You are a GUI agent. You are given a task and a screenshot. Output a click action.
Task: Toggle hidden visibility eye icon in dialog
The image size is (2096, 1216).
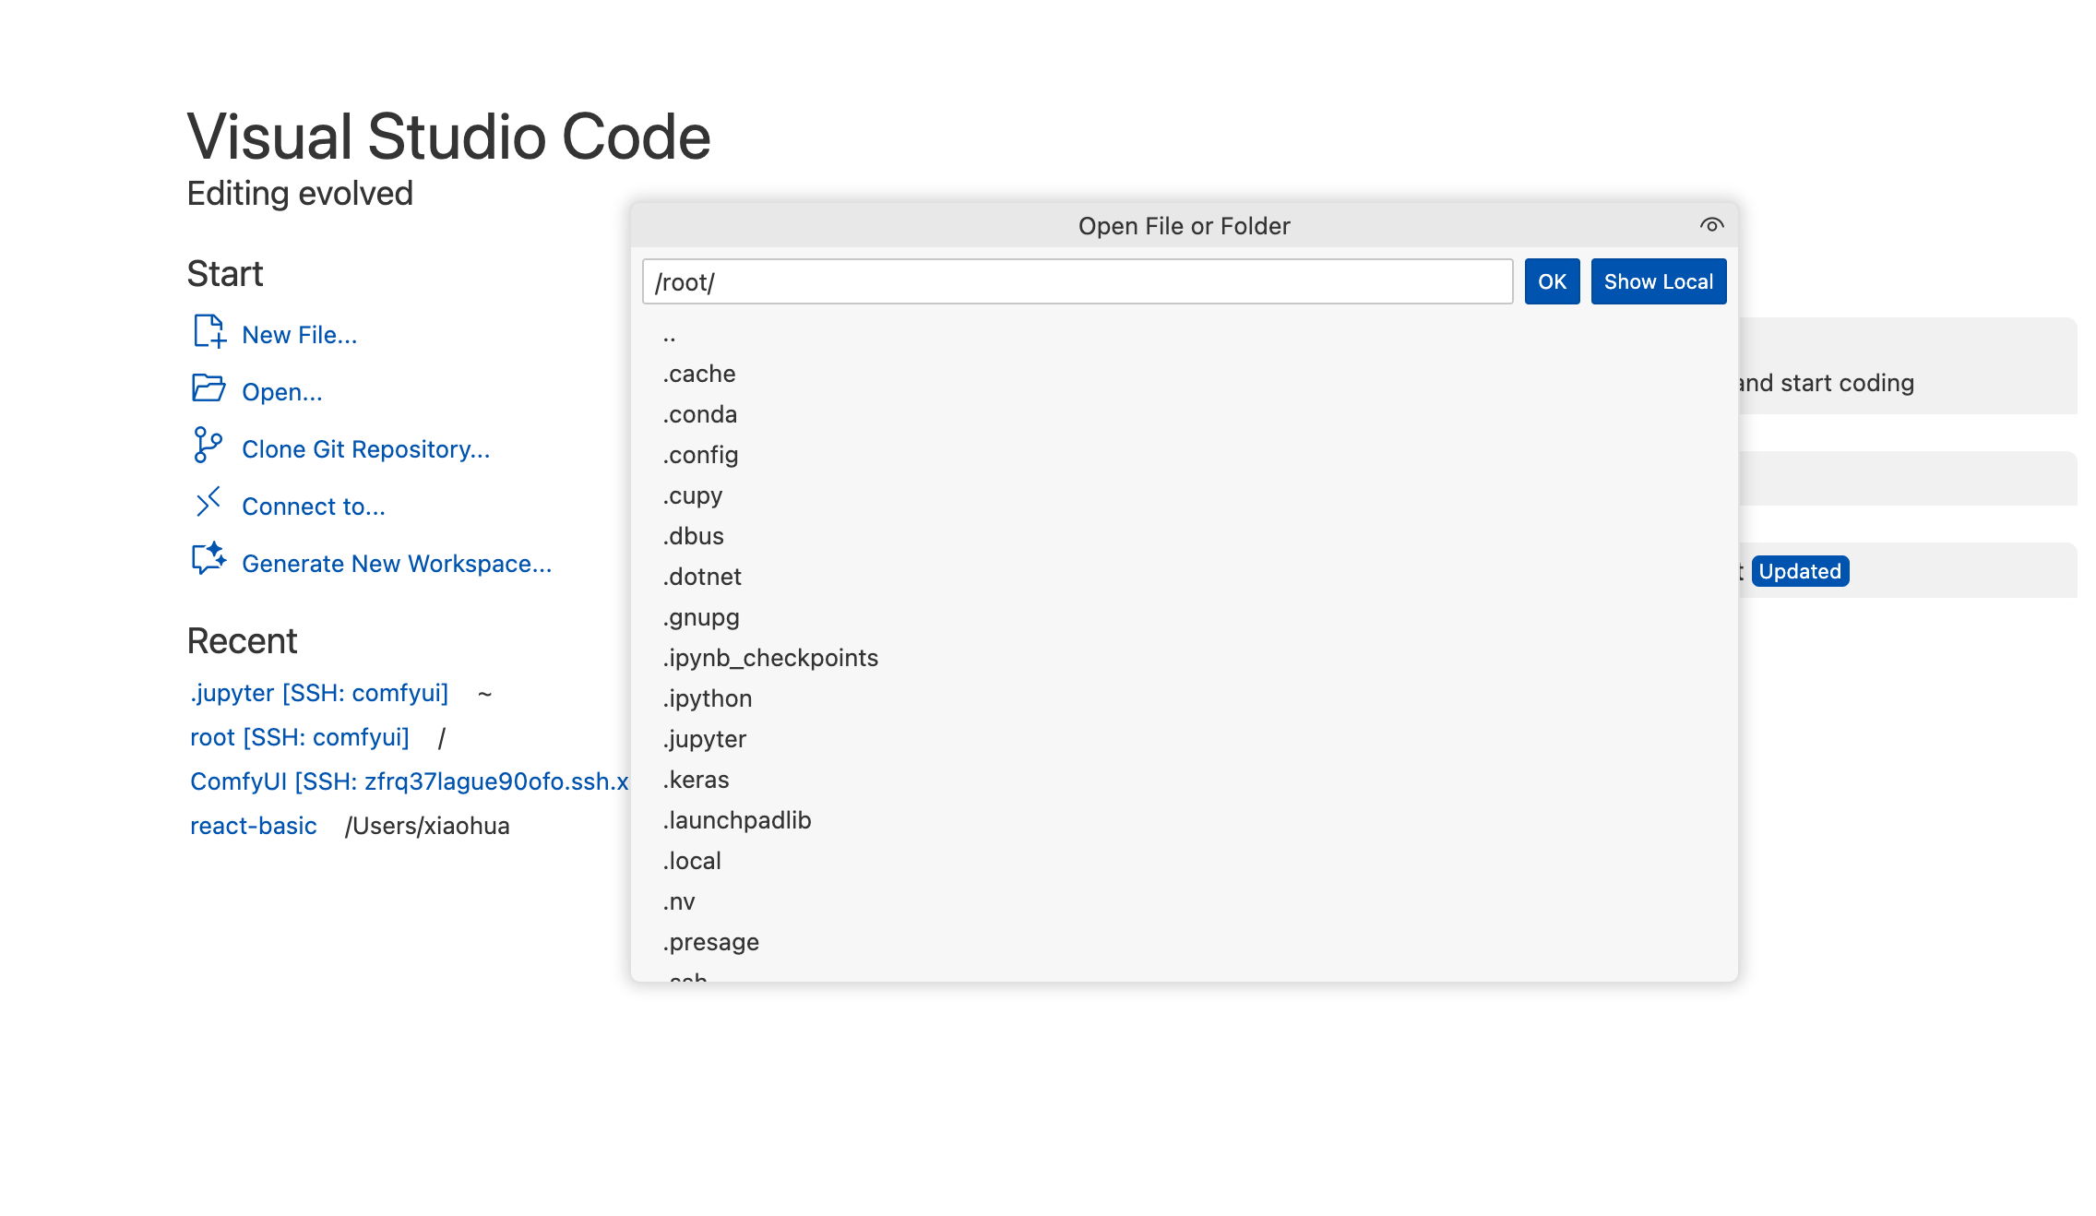tap(1711, 225)
